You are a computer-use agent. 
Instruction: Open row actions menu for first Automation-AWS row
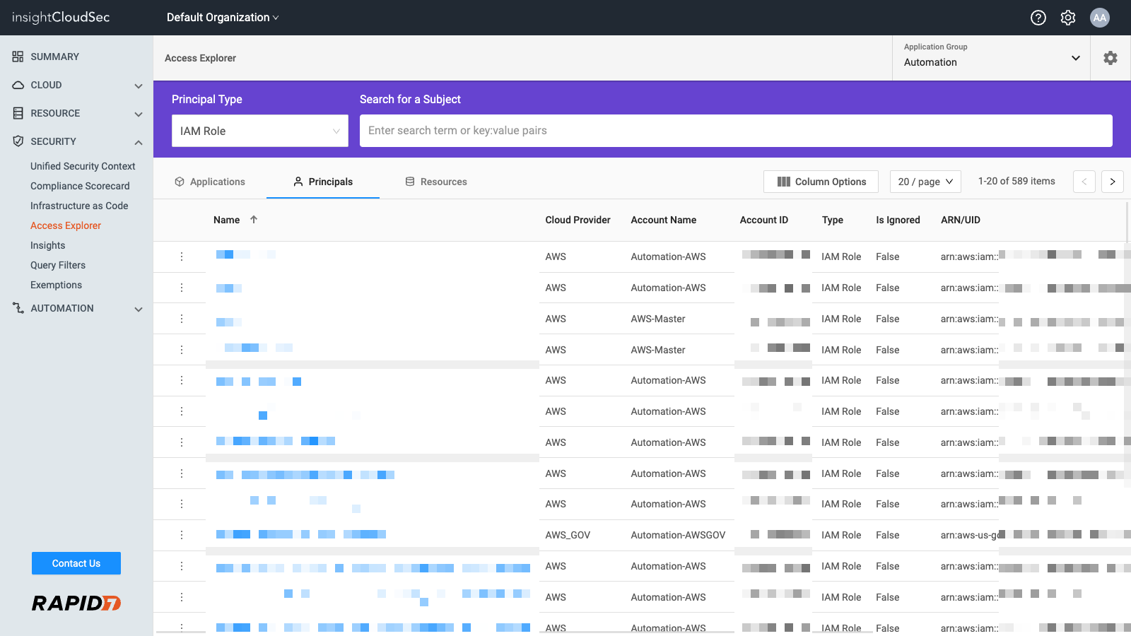click(182, 257)
